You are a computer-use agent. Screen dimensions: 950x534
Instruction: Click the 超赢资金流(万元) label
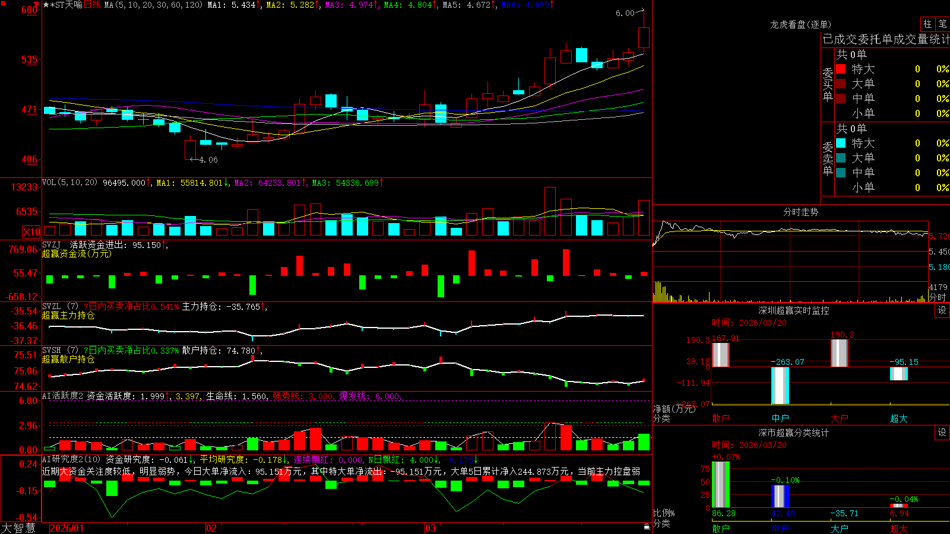(x=77, y=253)
